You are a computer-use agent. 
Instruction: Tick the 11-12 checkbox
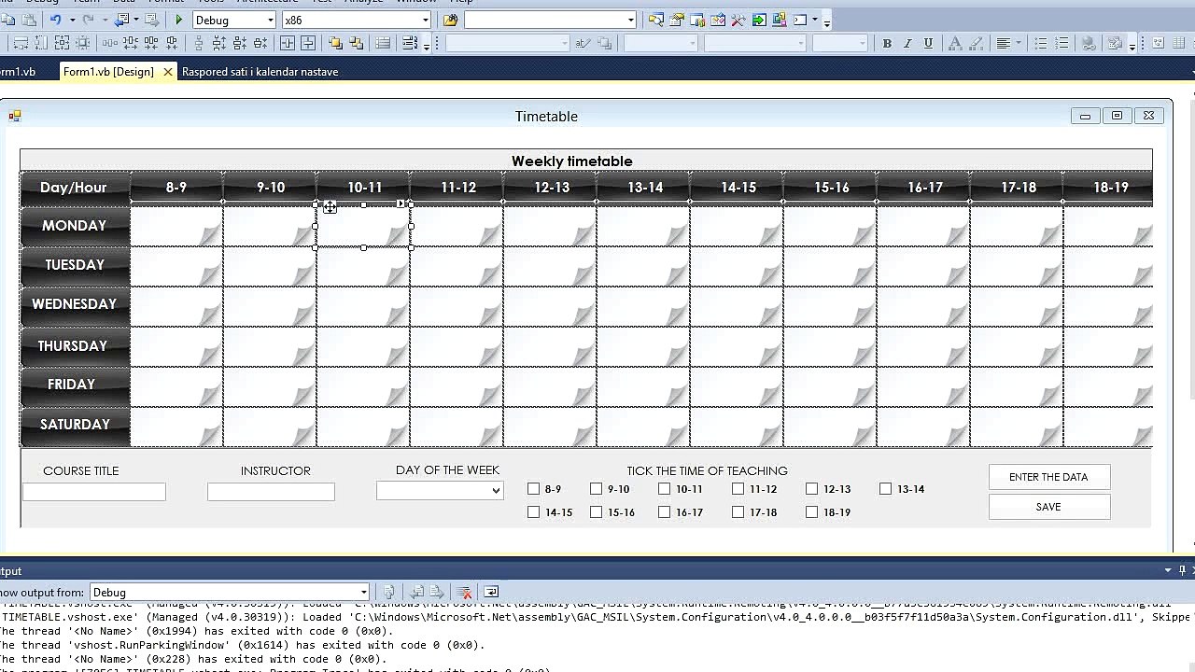[738, 488]
